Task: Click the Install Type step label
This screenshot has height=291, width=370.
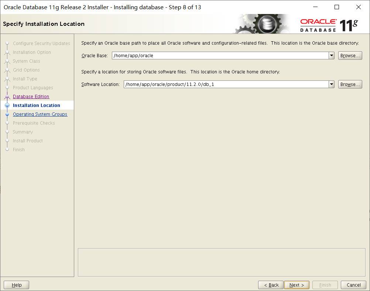Action: click(x=25, y=79)
